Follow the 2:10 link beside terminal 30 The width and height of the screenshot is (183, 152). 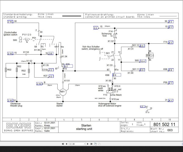click(10, 22)
